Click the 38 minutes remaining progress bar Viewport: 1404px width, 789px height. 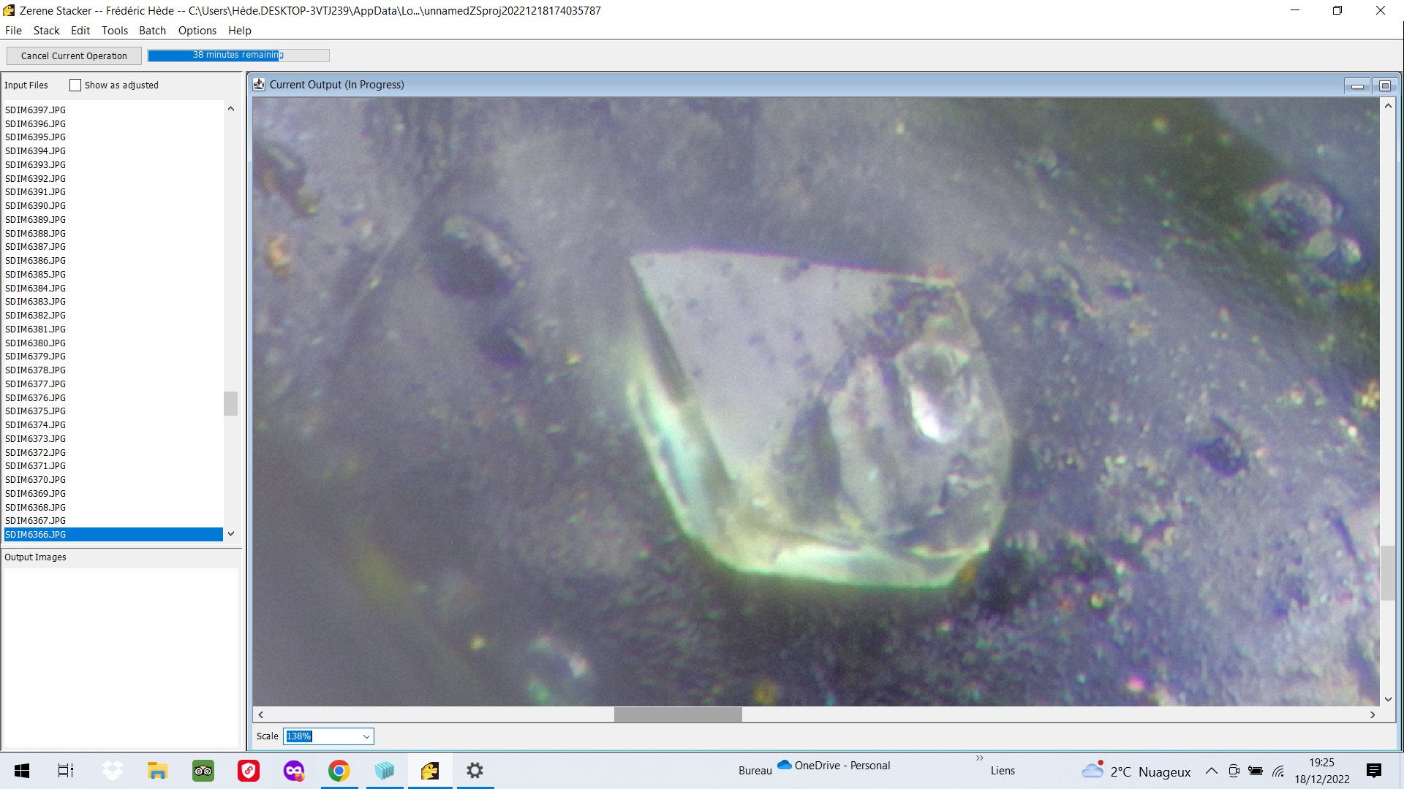click(x=238, y=56)
